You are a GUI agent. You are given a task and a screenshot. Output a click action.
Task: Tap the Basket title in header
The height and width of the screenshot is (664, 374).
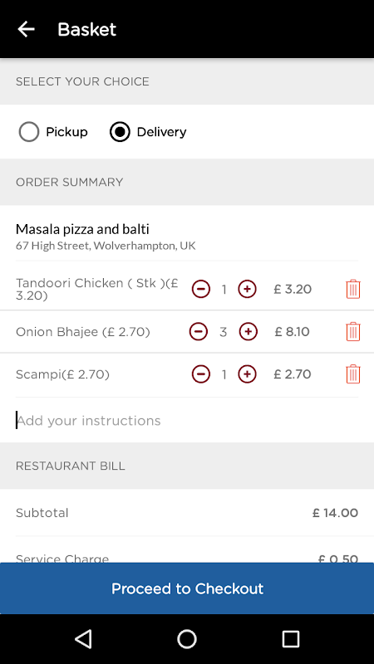(87, 30)
